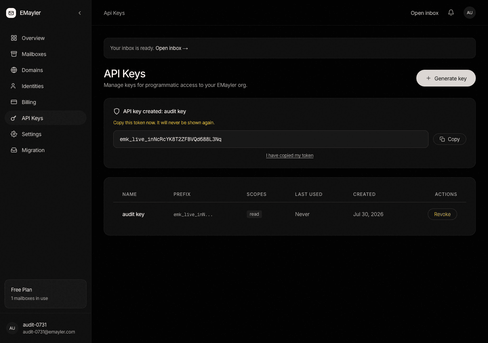
Task: Revoke the audit key
Action: click(442, 214)
